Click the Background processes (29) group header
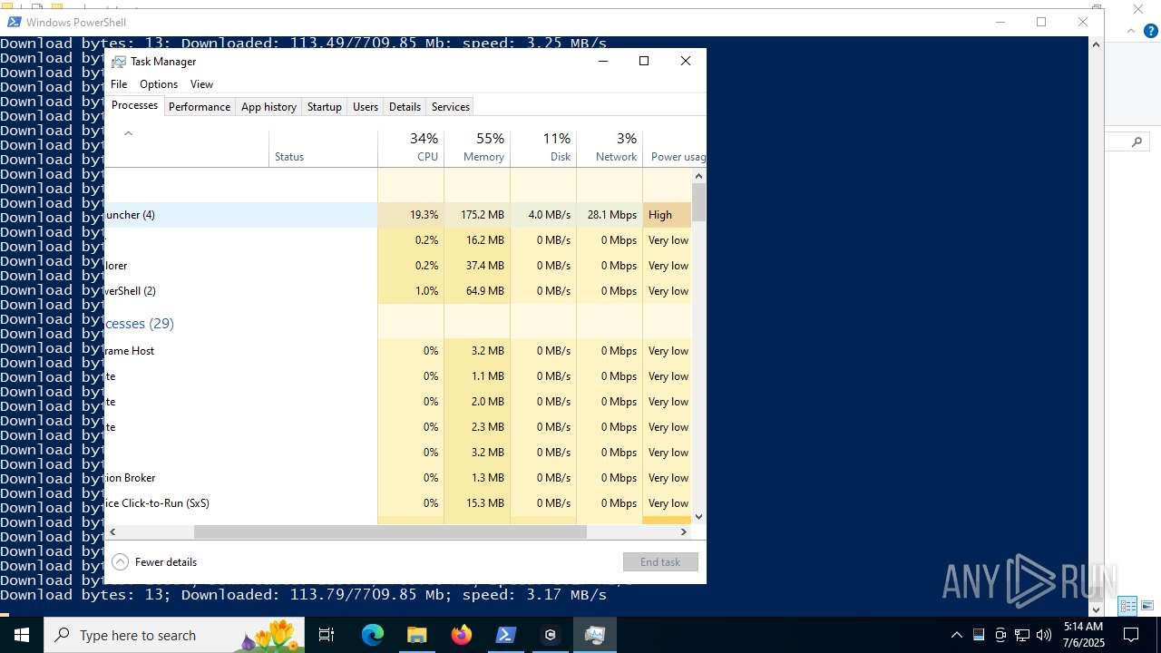The image size is (1161, 653). 139,323
